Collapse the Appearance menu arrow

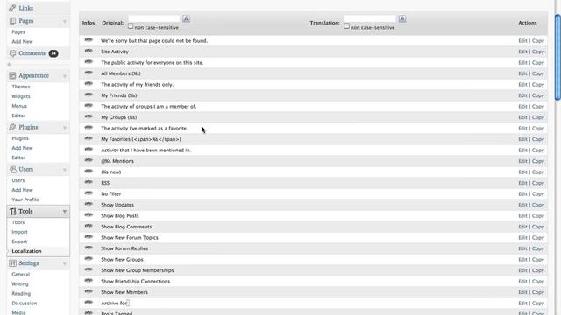(x=65, y=76)
